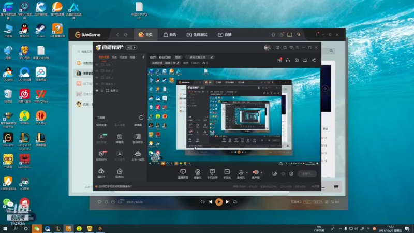Click the start streaming button

307,173
